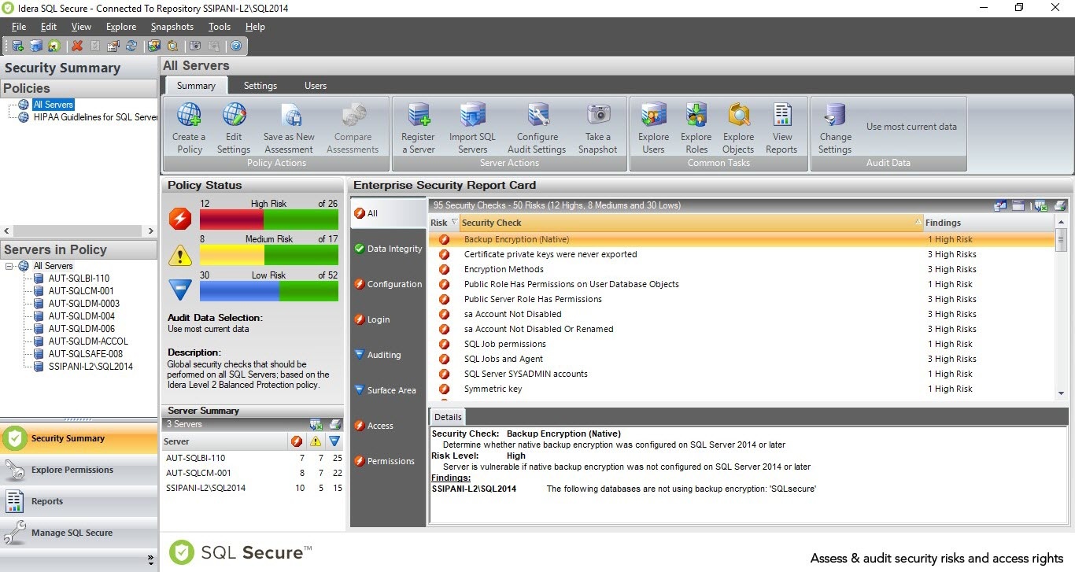
Task: Export Server Summary to Excel icon
Action: (316, 424)
